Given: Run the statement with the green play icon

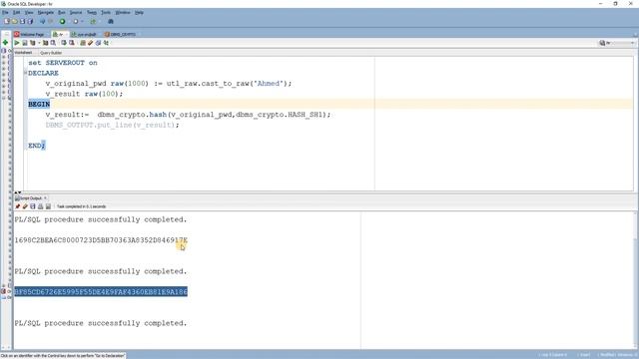Looking at the screenshot, I should click(x=17, y=43).
